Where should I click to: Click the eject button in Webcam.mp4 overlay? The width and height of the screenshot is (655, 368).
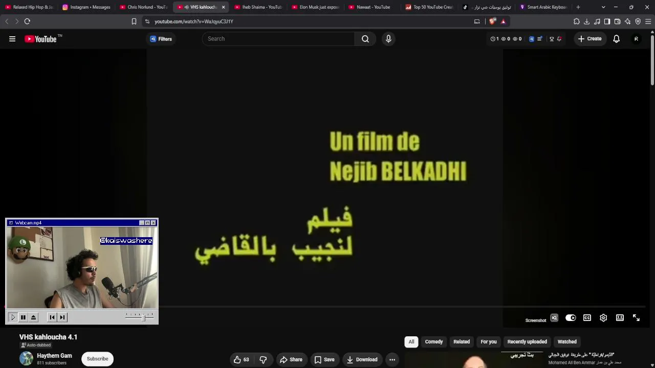[x=33, y=317]
